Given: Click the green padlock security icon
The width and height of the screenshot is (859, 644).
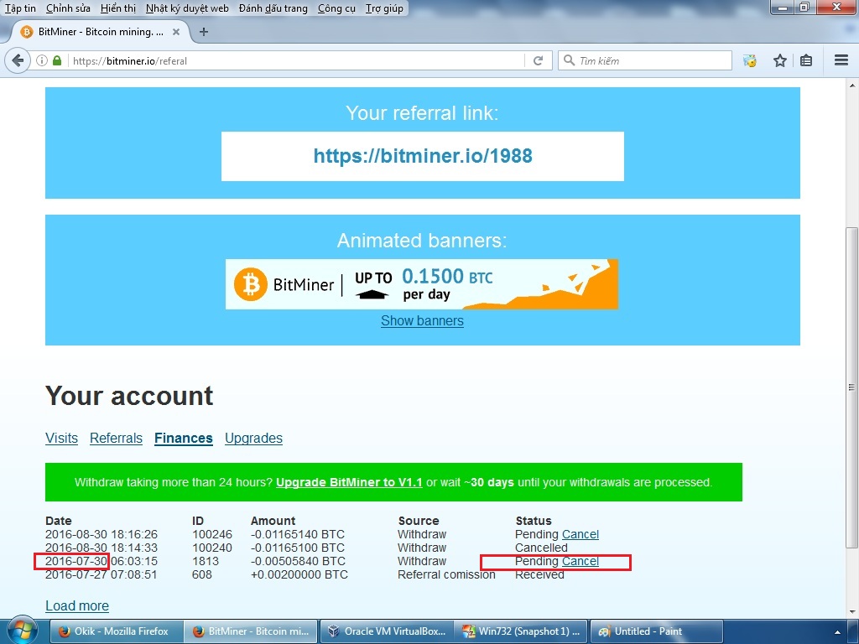Looking at the screenshot, I should 57,60.
